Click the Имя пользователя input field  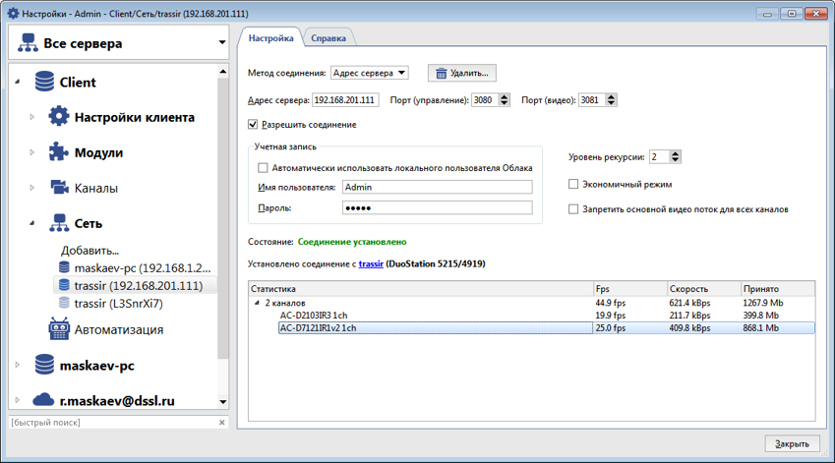tap(436, 187)
